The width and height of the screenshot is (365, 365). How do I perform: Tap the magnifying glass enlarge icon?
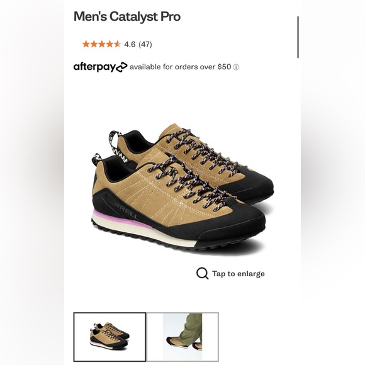point(202,273)
